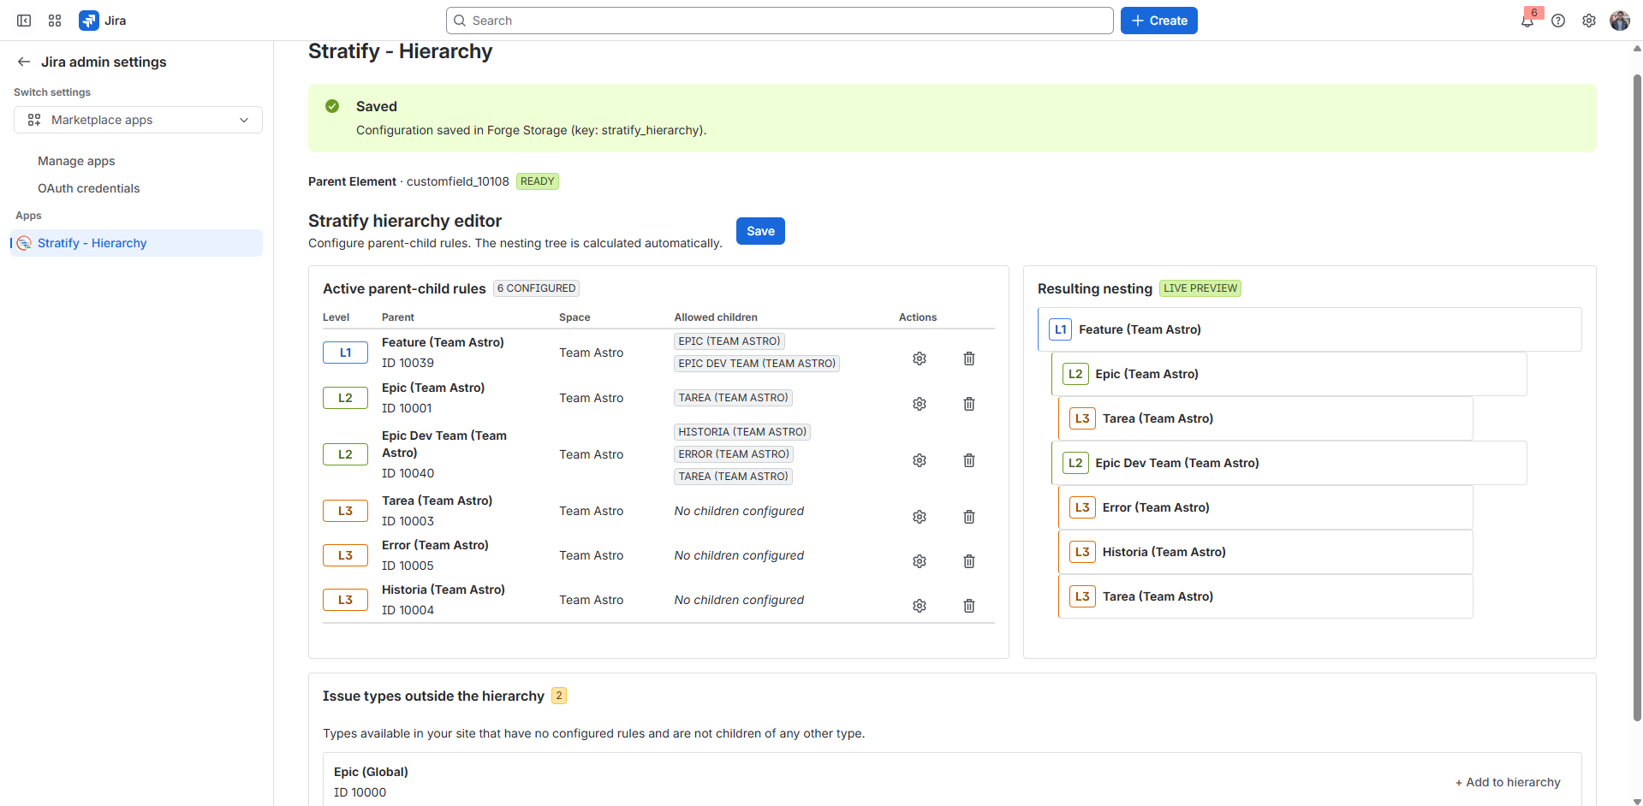Focus the Search input field
1643x806 pixels.
(x=779, y=21)
